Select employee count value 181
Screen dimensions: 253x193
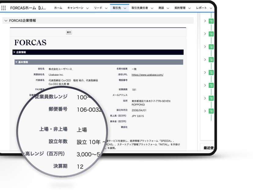point(134,90)
